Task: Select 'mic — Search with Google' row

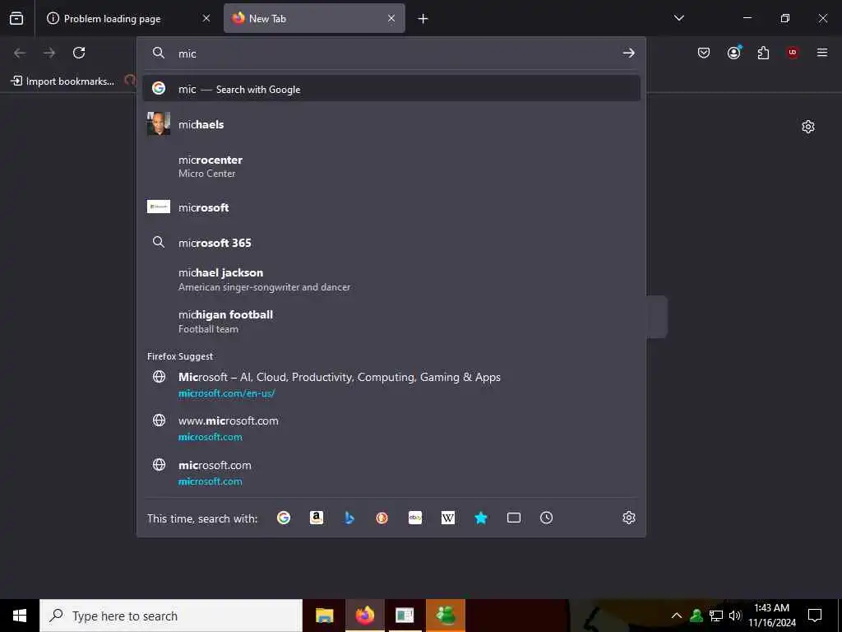Action: [391, 89]
